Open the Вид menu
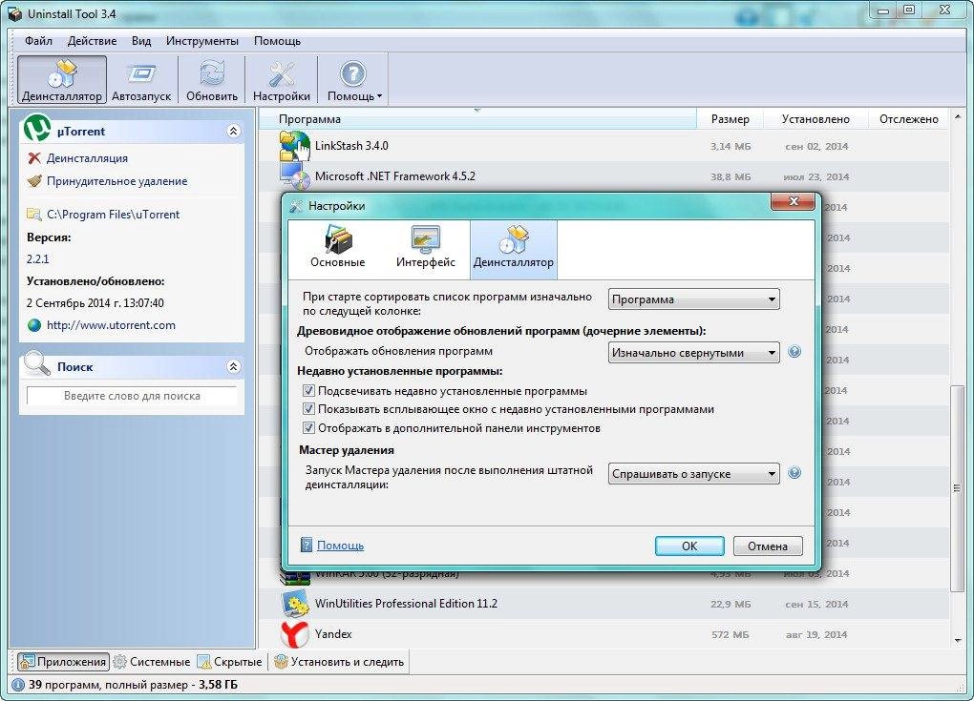Viewport: 974px width, 701px height. point(141,41)
